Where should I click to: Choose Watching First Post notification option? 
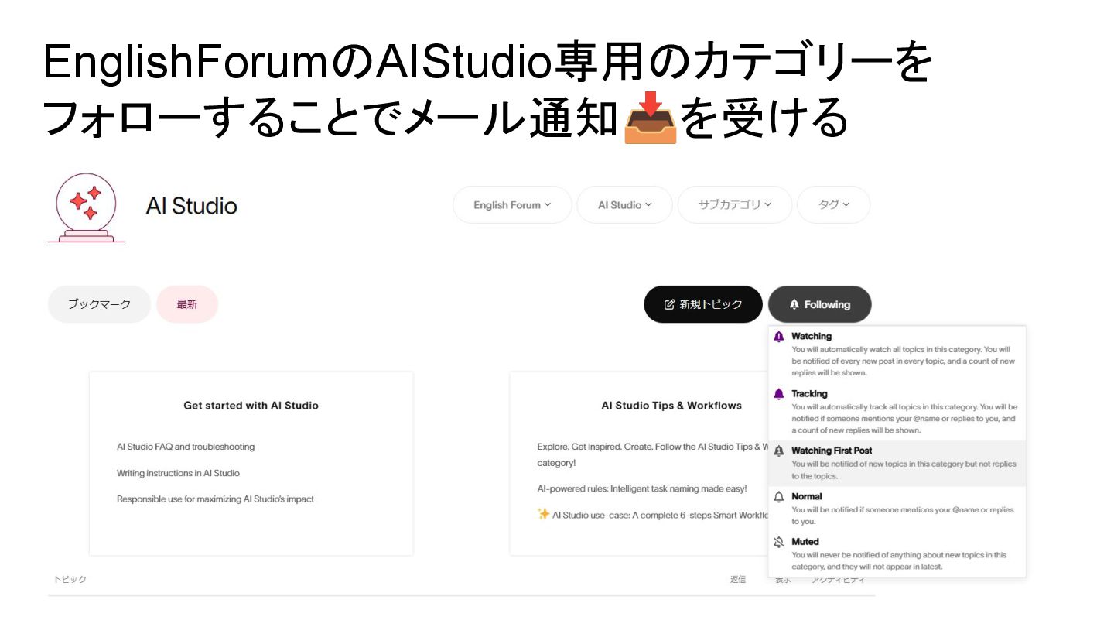897,464
